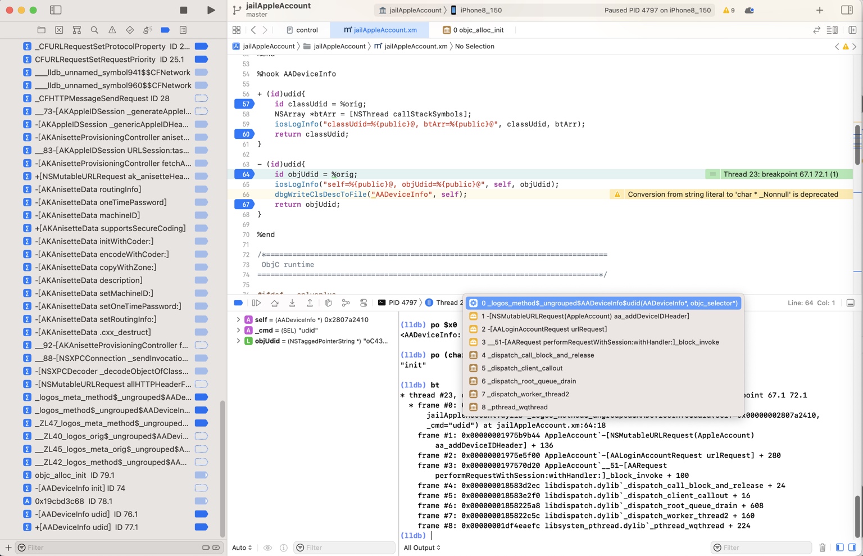Disable the line 67 breakpoint in gutter
Screen dimensions: 863x556
tap(244, 205)
